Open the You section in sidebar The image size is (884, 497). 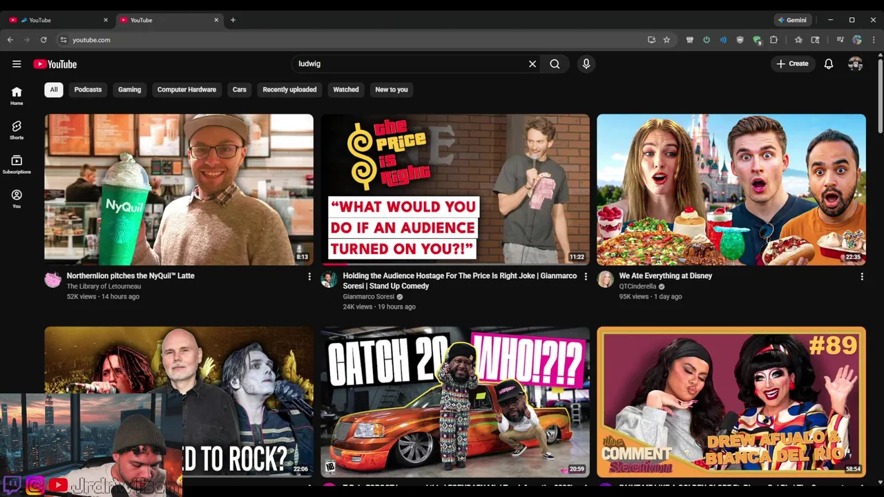click(17, 199)
